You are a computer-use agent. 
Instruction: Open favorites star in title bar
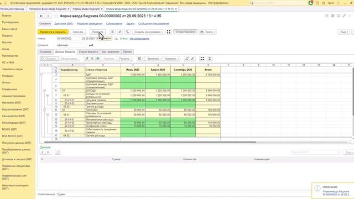[324, 3]
